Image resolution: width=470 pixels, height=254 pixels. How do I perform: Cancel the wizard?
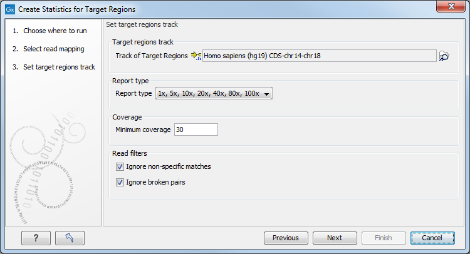click(x=432, y=238)
